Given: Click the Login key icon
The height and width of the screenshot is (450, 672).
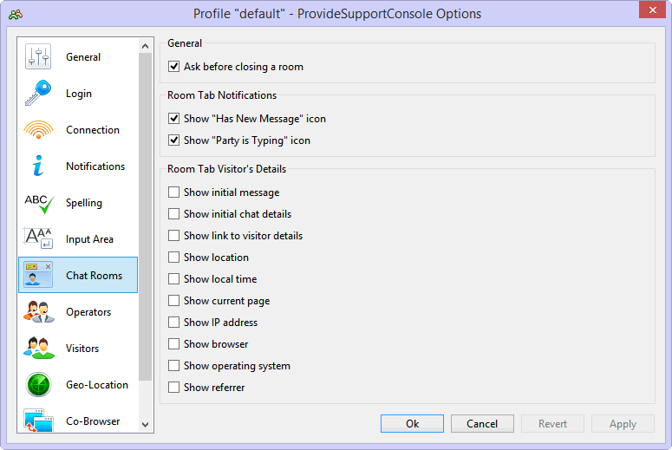Looking at the screenshot, I should point(38,93).
